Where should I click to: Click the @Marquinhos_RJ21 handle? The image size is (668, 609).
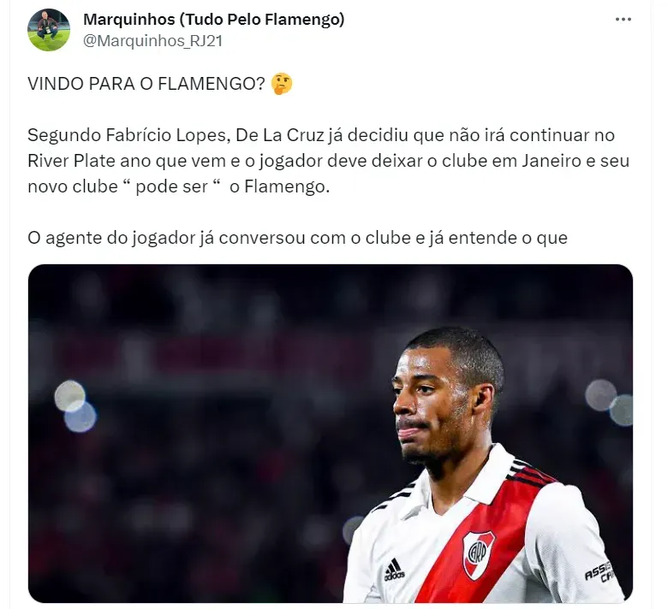point(153,41)
